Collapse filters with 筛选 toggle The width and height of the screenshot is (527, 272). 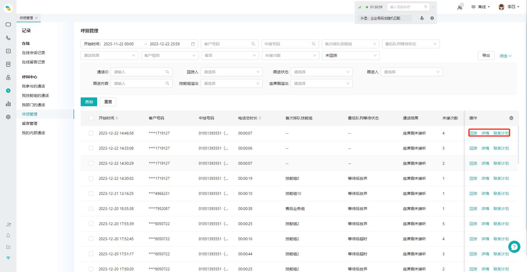pos(505,56)
